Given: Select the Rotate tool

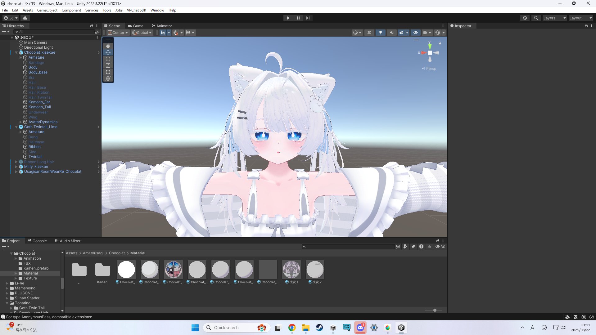Looking at the screenshot, I should tap(108, 59).
